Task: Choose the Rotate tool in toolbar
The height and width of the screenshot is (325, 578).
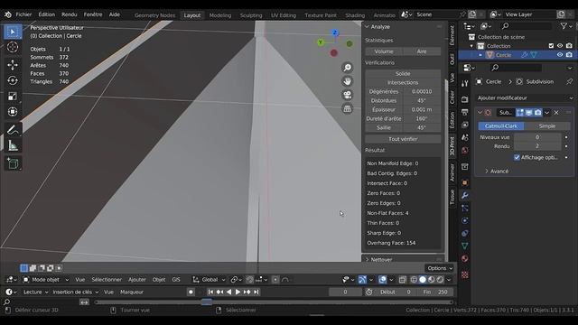Action: [13, 80]
